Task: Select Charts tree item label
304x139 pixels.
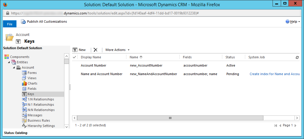Action: tap(32, 83)
